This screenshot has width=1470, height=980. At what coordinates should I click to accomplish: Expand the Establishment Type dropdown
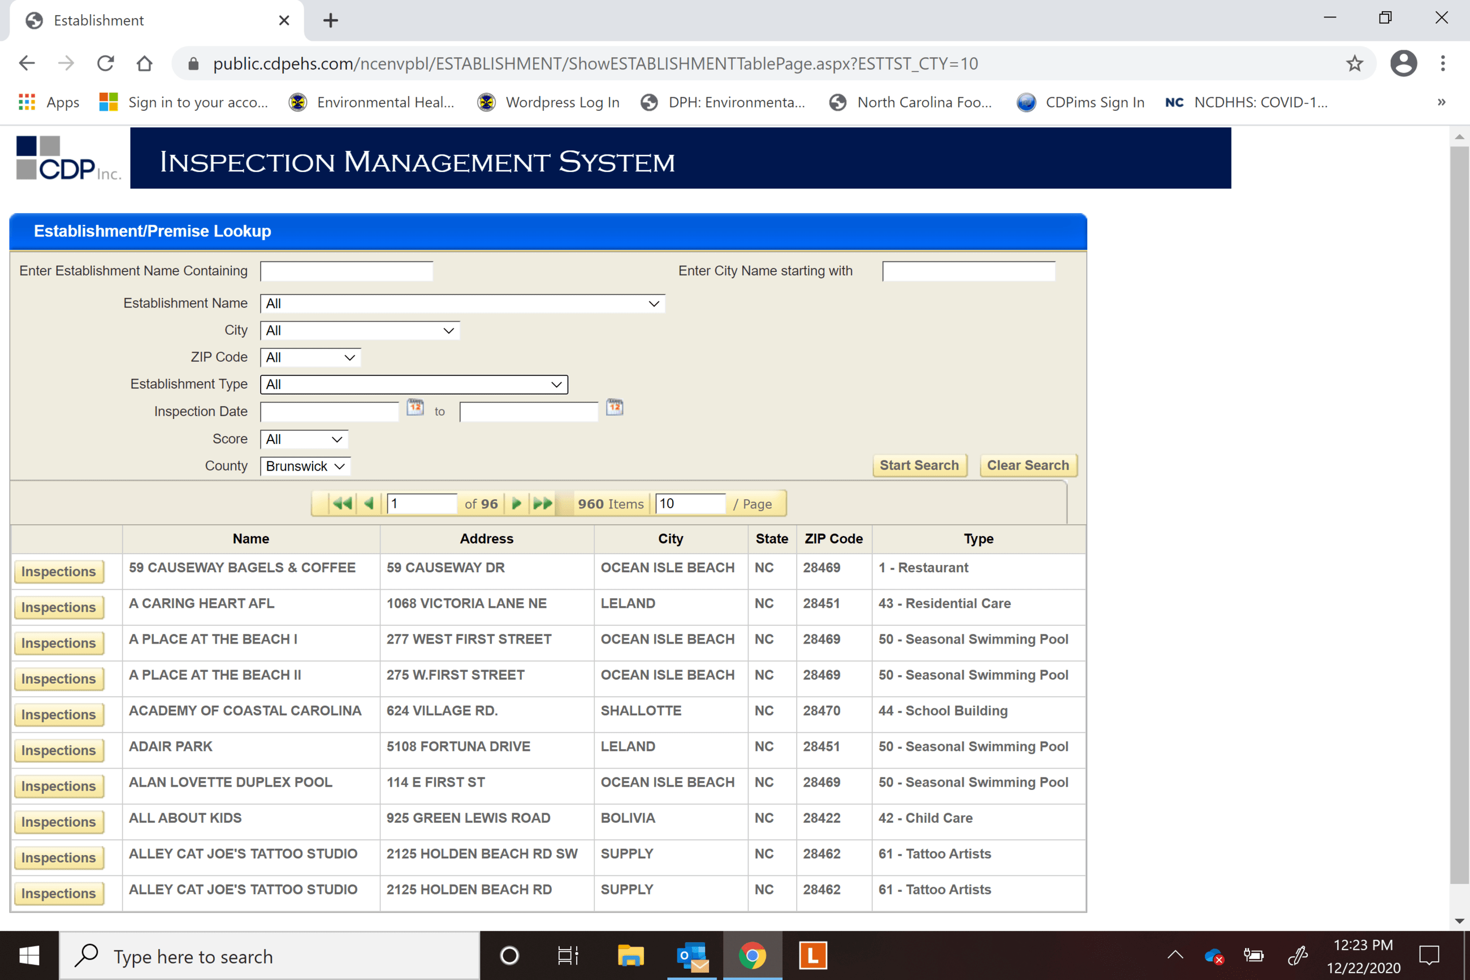point(413,385)
